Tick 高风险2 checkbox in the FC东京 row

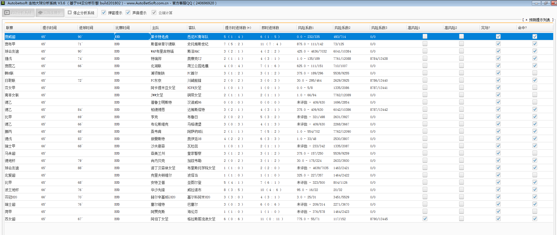(x=461, y=80)
